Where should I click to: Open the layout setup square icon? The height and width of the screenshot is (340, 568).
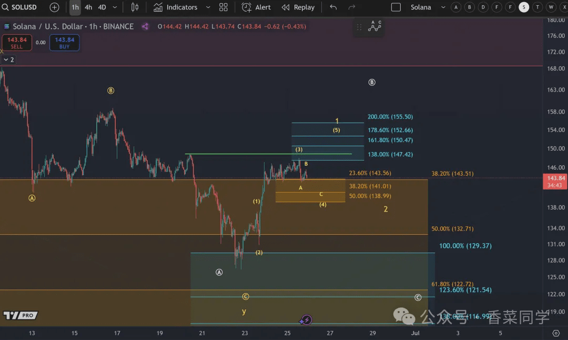[x=396, y=7]
